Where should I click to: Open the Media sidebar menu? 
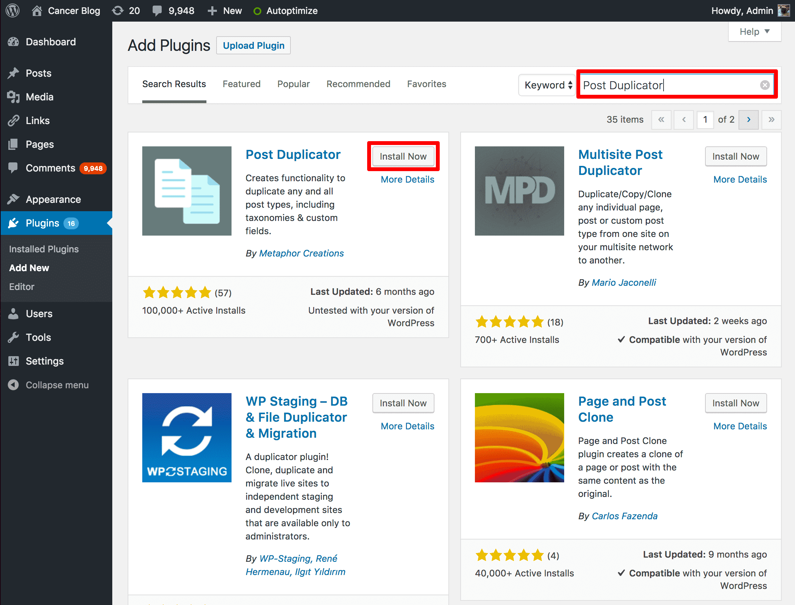tap(56, 97)
